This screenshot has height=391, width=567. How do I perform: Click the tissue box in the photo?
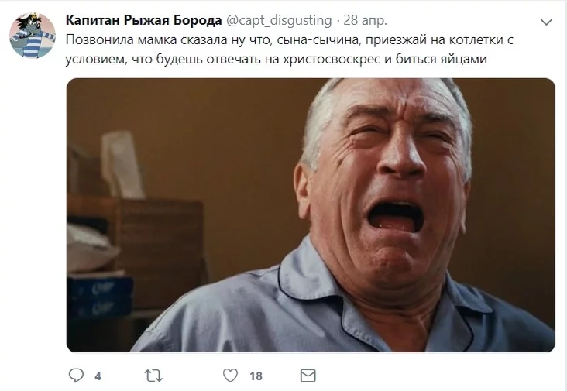pyautogui.click(x=123, y=166)
